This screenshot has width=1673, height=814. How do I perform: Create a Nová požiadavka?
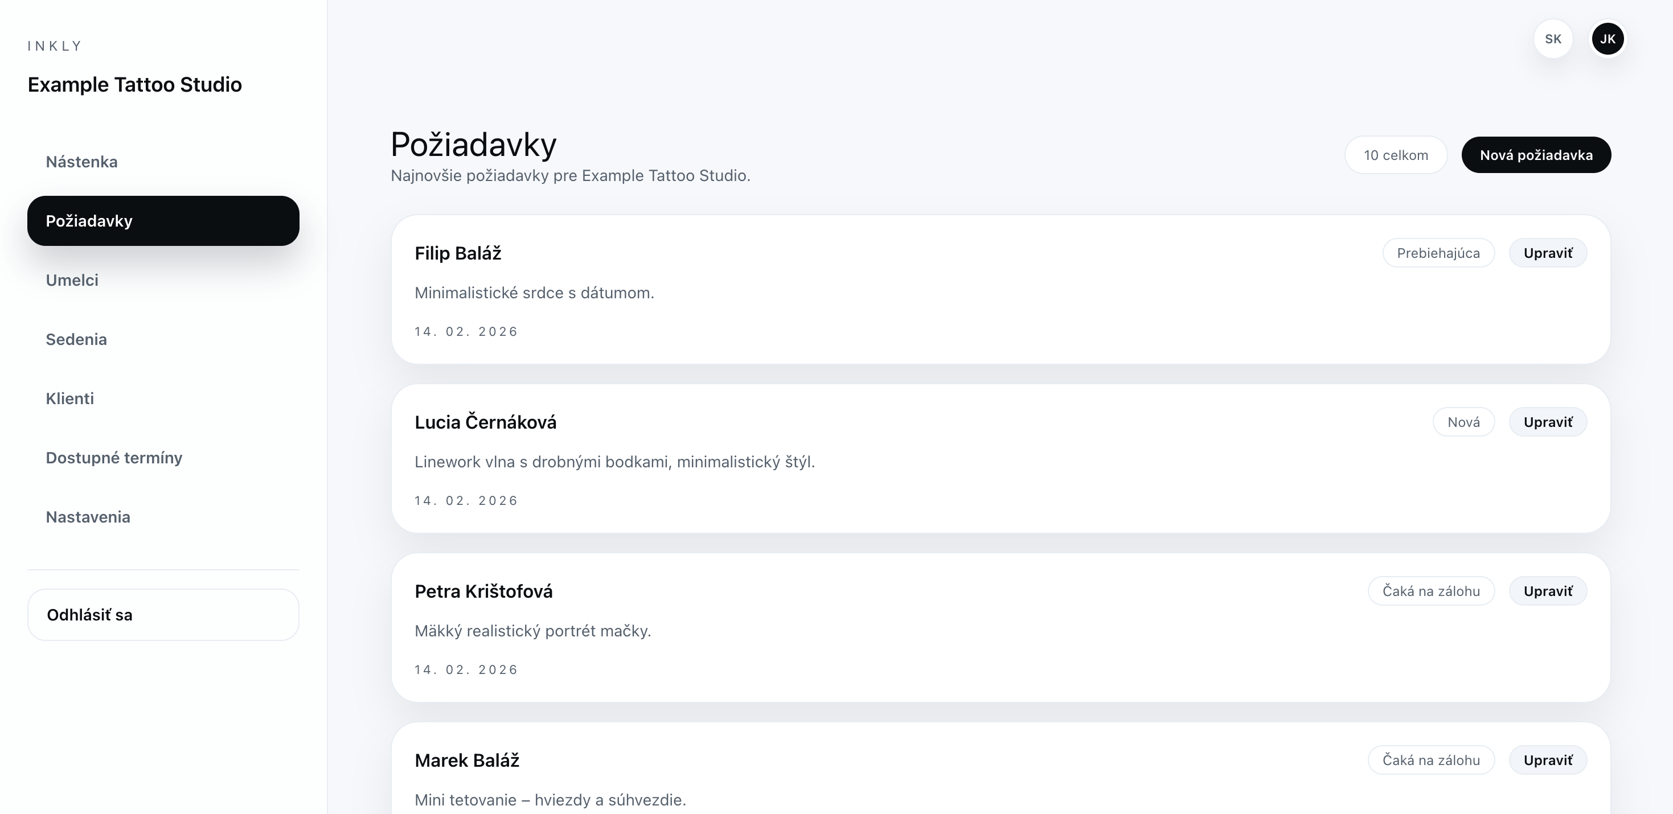click(x=1536, y=155)
